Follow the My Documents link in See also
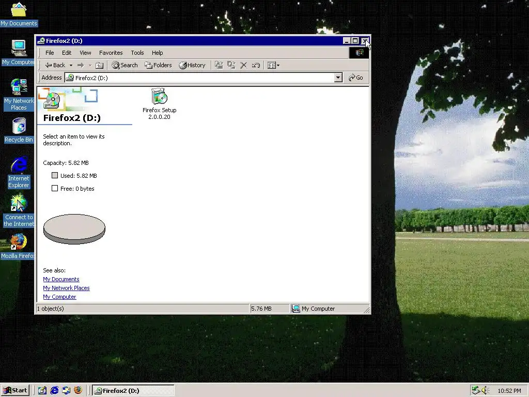 (x=61, y=279)
